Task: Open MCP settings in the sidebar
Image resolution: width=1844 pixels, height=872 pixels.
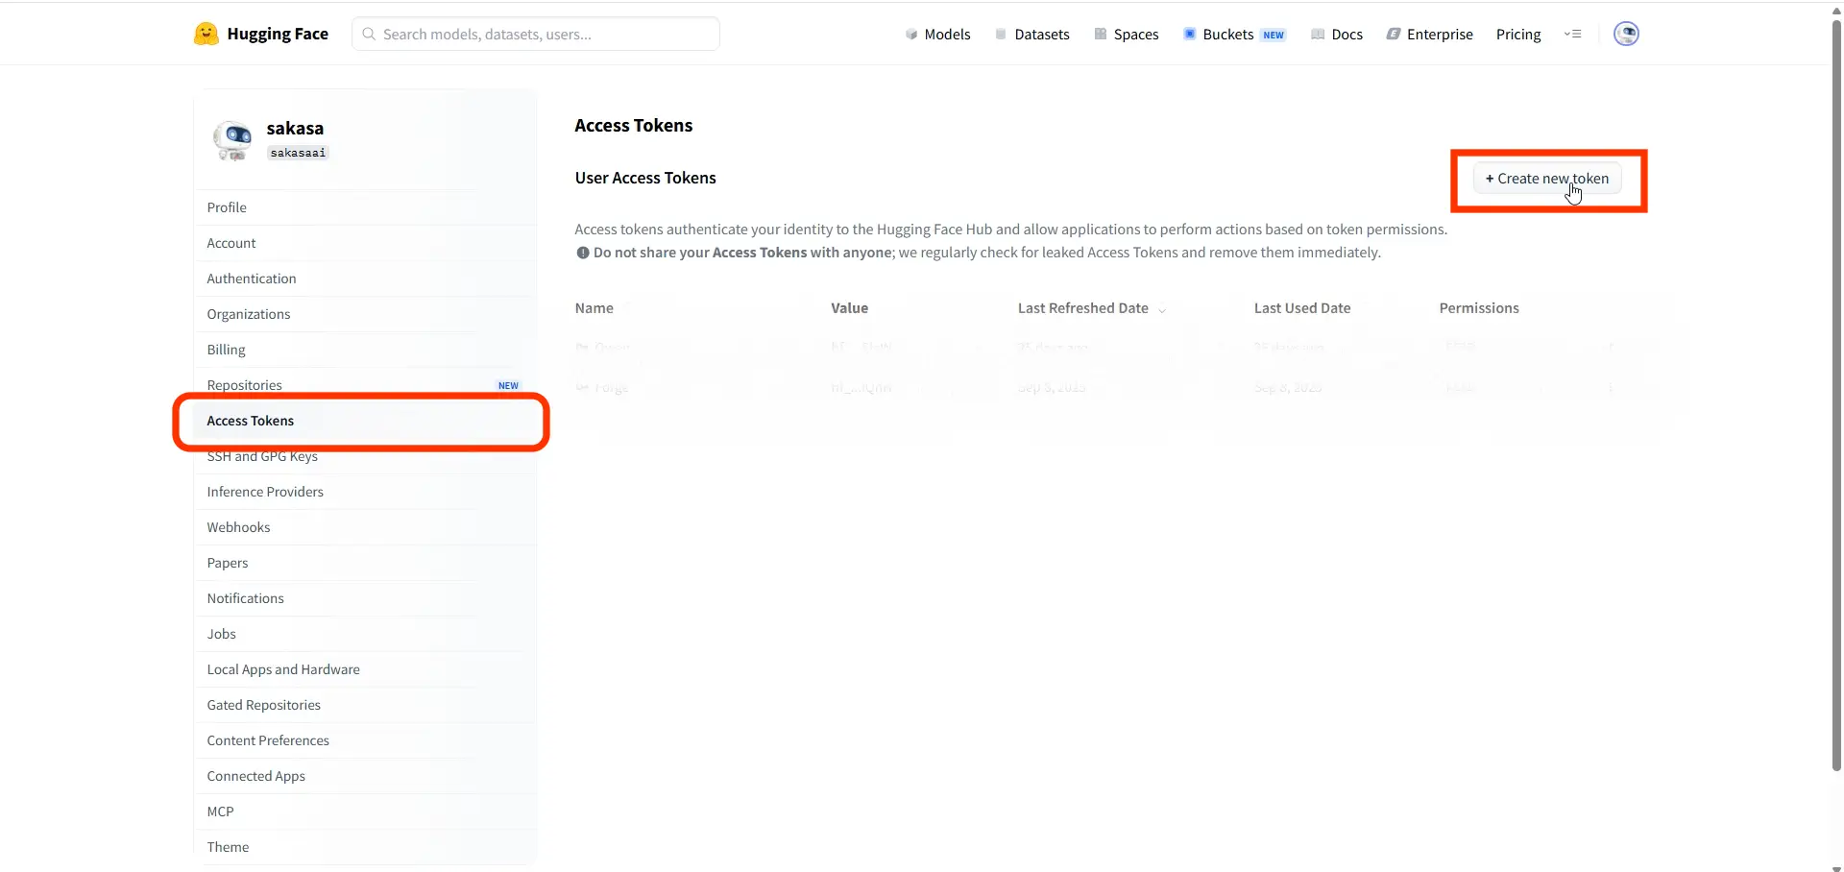Action: pos(365,811)
